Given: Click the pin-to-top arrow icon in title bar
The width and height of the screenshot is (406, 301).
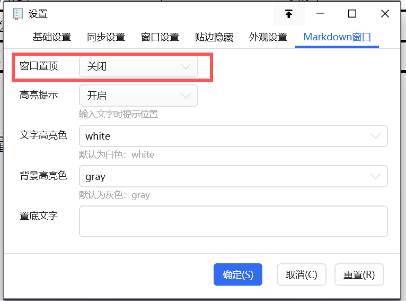Looking at the screenshot, I should (289, 14).
